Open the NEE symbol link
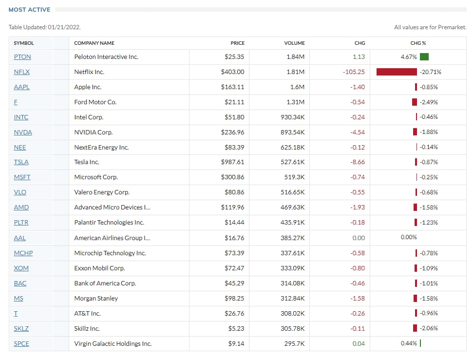Image resolution: width=474 pixels, height=358 pixels. coord(20,148)
